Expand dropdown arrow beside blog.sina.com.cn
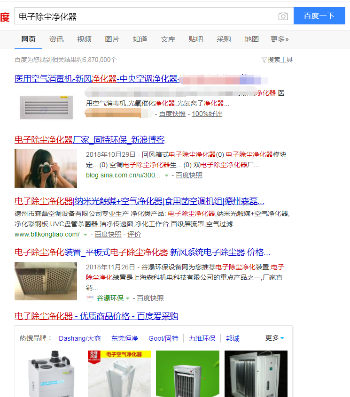The image size is (350, 397). click(x=166, y=176)
